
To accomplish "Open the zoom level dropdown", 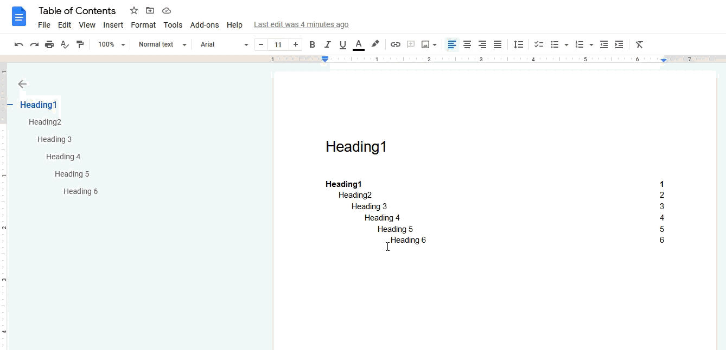I will click(111, 44).
